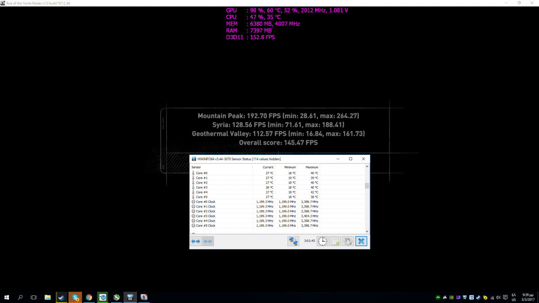539x303 pixels.
Task: Select the Core #0 Clock row
Action: click(277, 202)
